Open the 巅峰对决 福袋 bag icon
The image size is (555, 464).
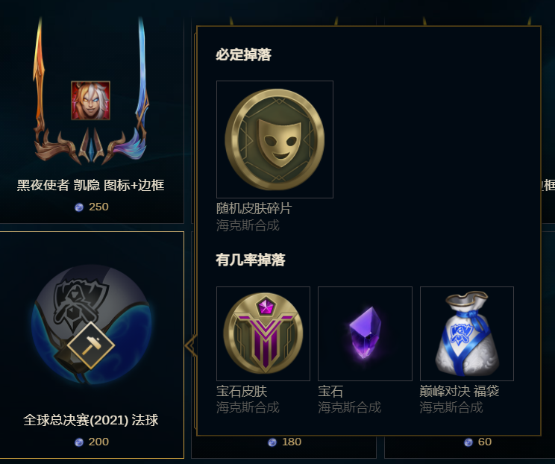coord(467,333)
